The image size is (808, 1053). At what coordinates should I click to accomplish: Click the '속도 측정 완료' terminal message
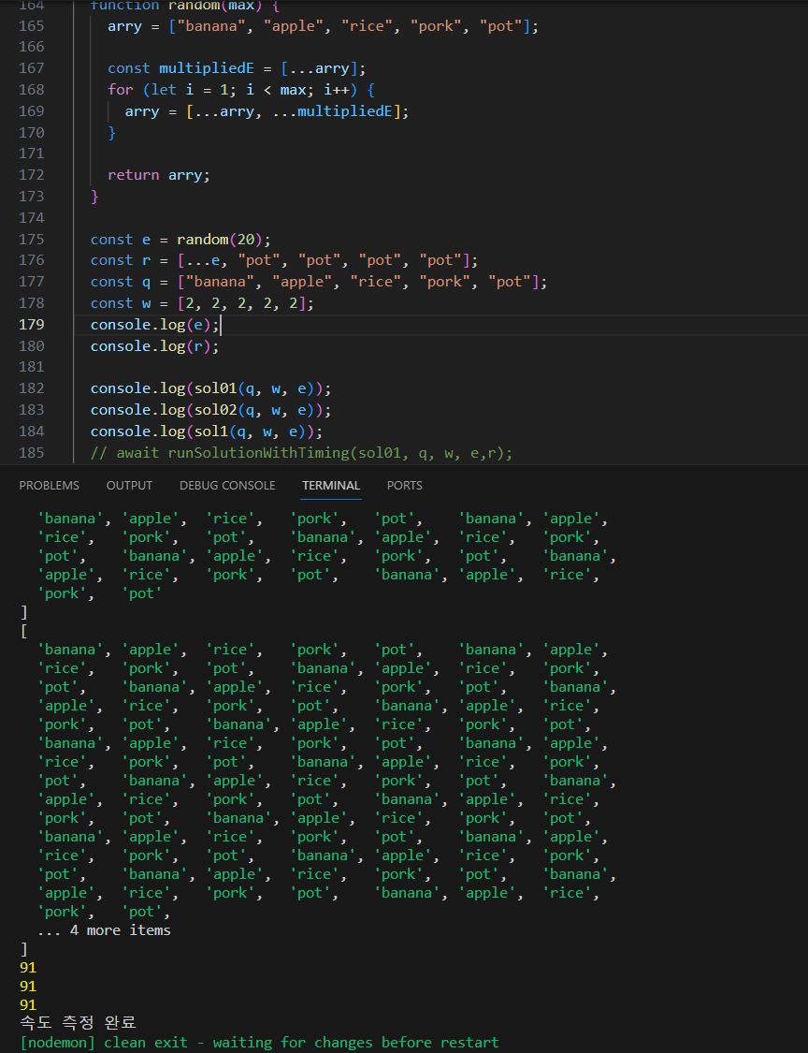78,1023
